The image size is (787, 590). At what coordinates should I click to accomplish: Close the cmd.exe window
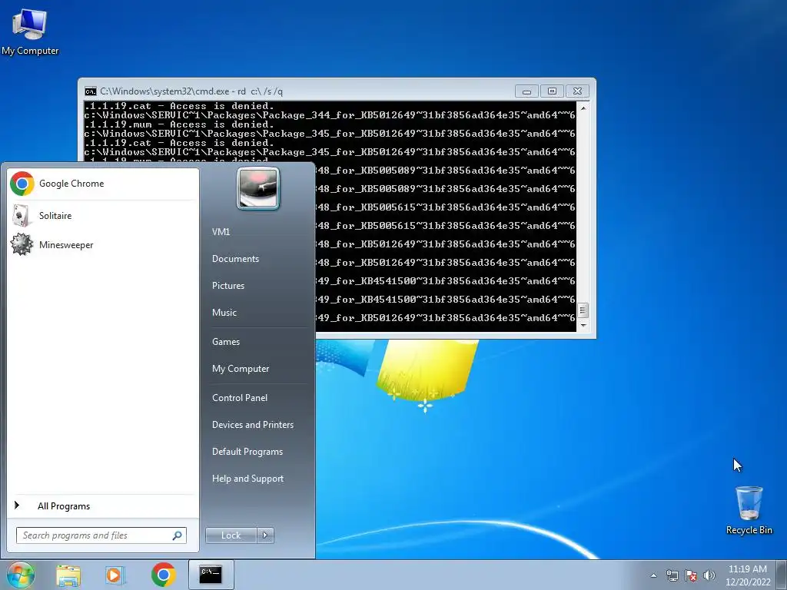pyautogui.click(x=577, y=91)
